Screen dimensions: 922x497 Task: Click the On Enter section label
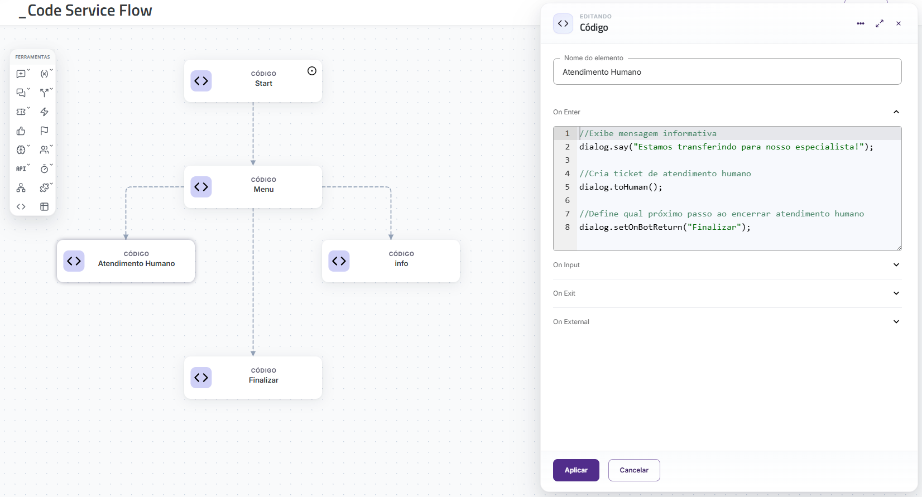[x=566, y=112]
